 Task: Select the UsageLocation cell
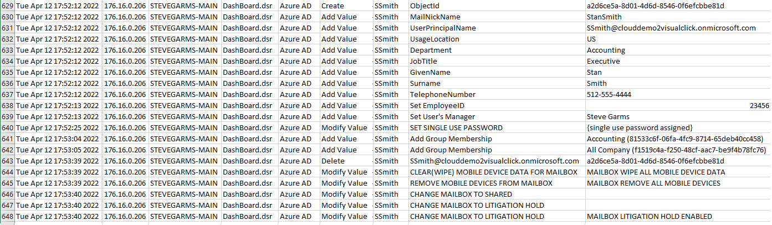pos(434,39)
